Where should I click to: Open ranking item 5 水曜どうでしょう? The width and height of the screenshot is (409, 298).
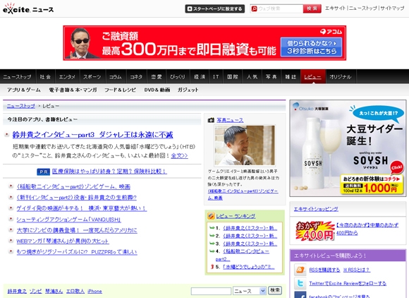point(249,267)
